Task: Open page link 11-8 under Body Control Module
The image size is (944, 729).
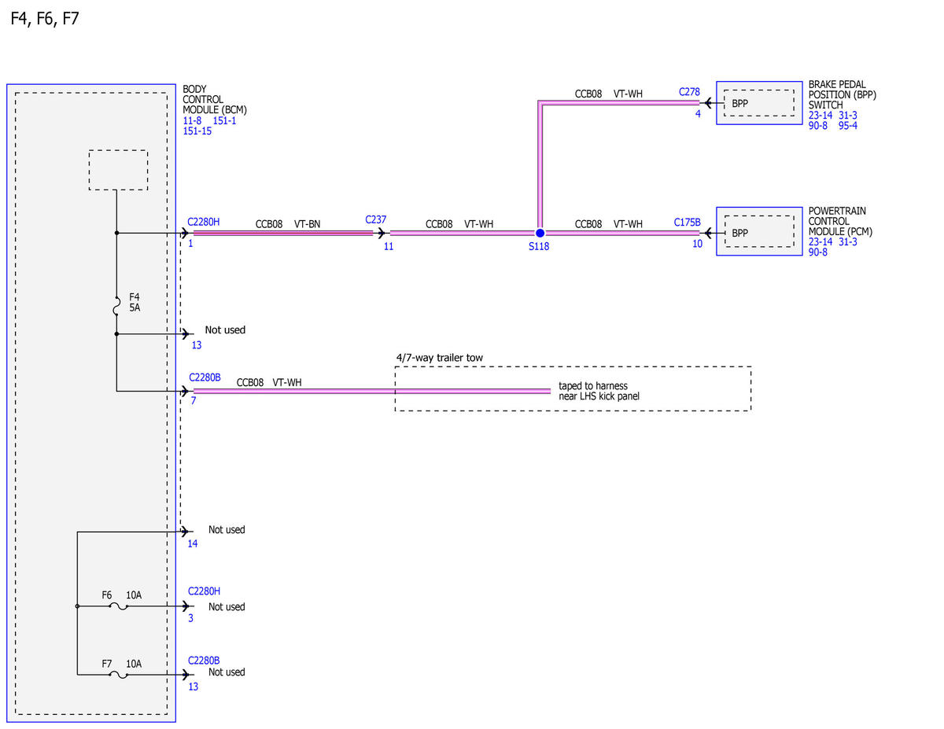Action: pos(192,120)
